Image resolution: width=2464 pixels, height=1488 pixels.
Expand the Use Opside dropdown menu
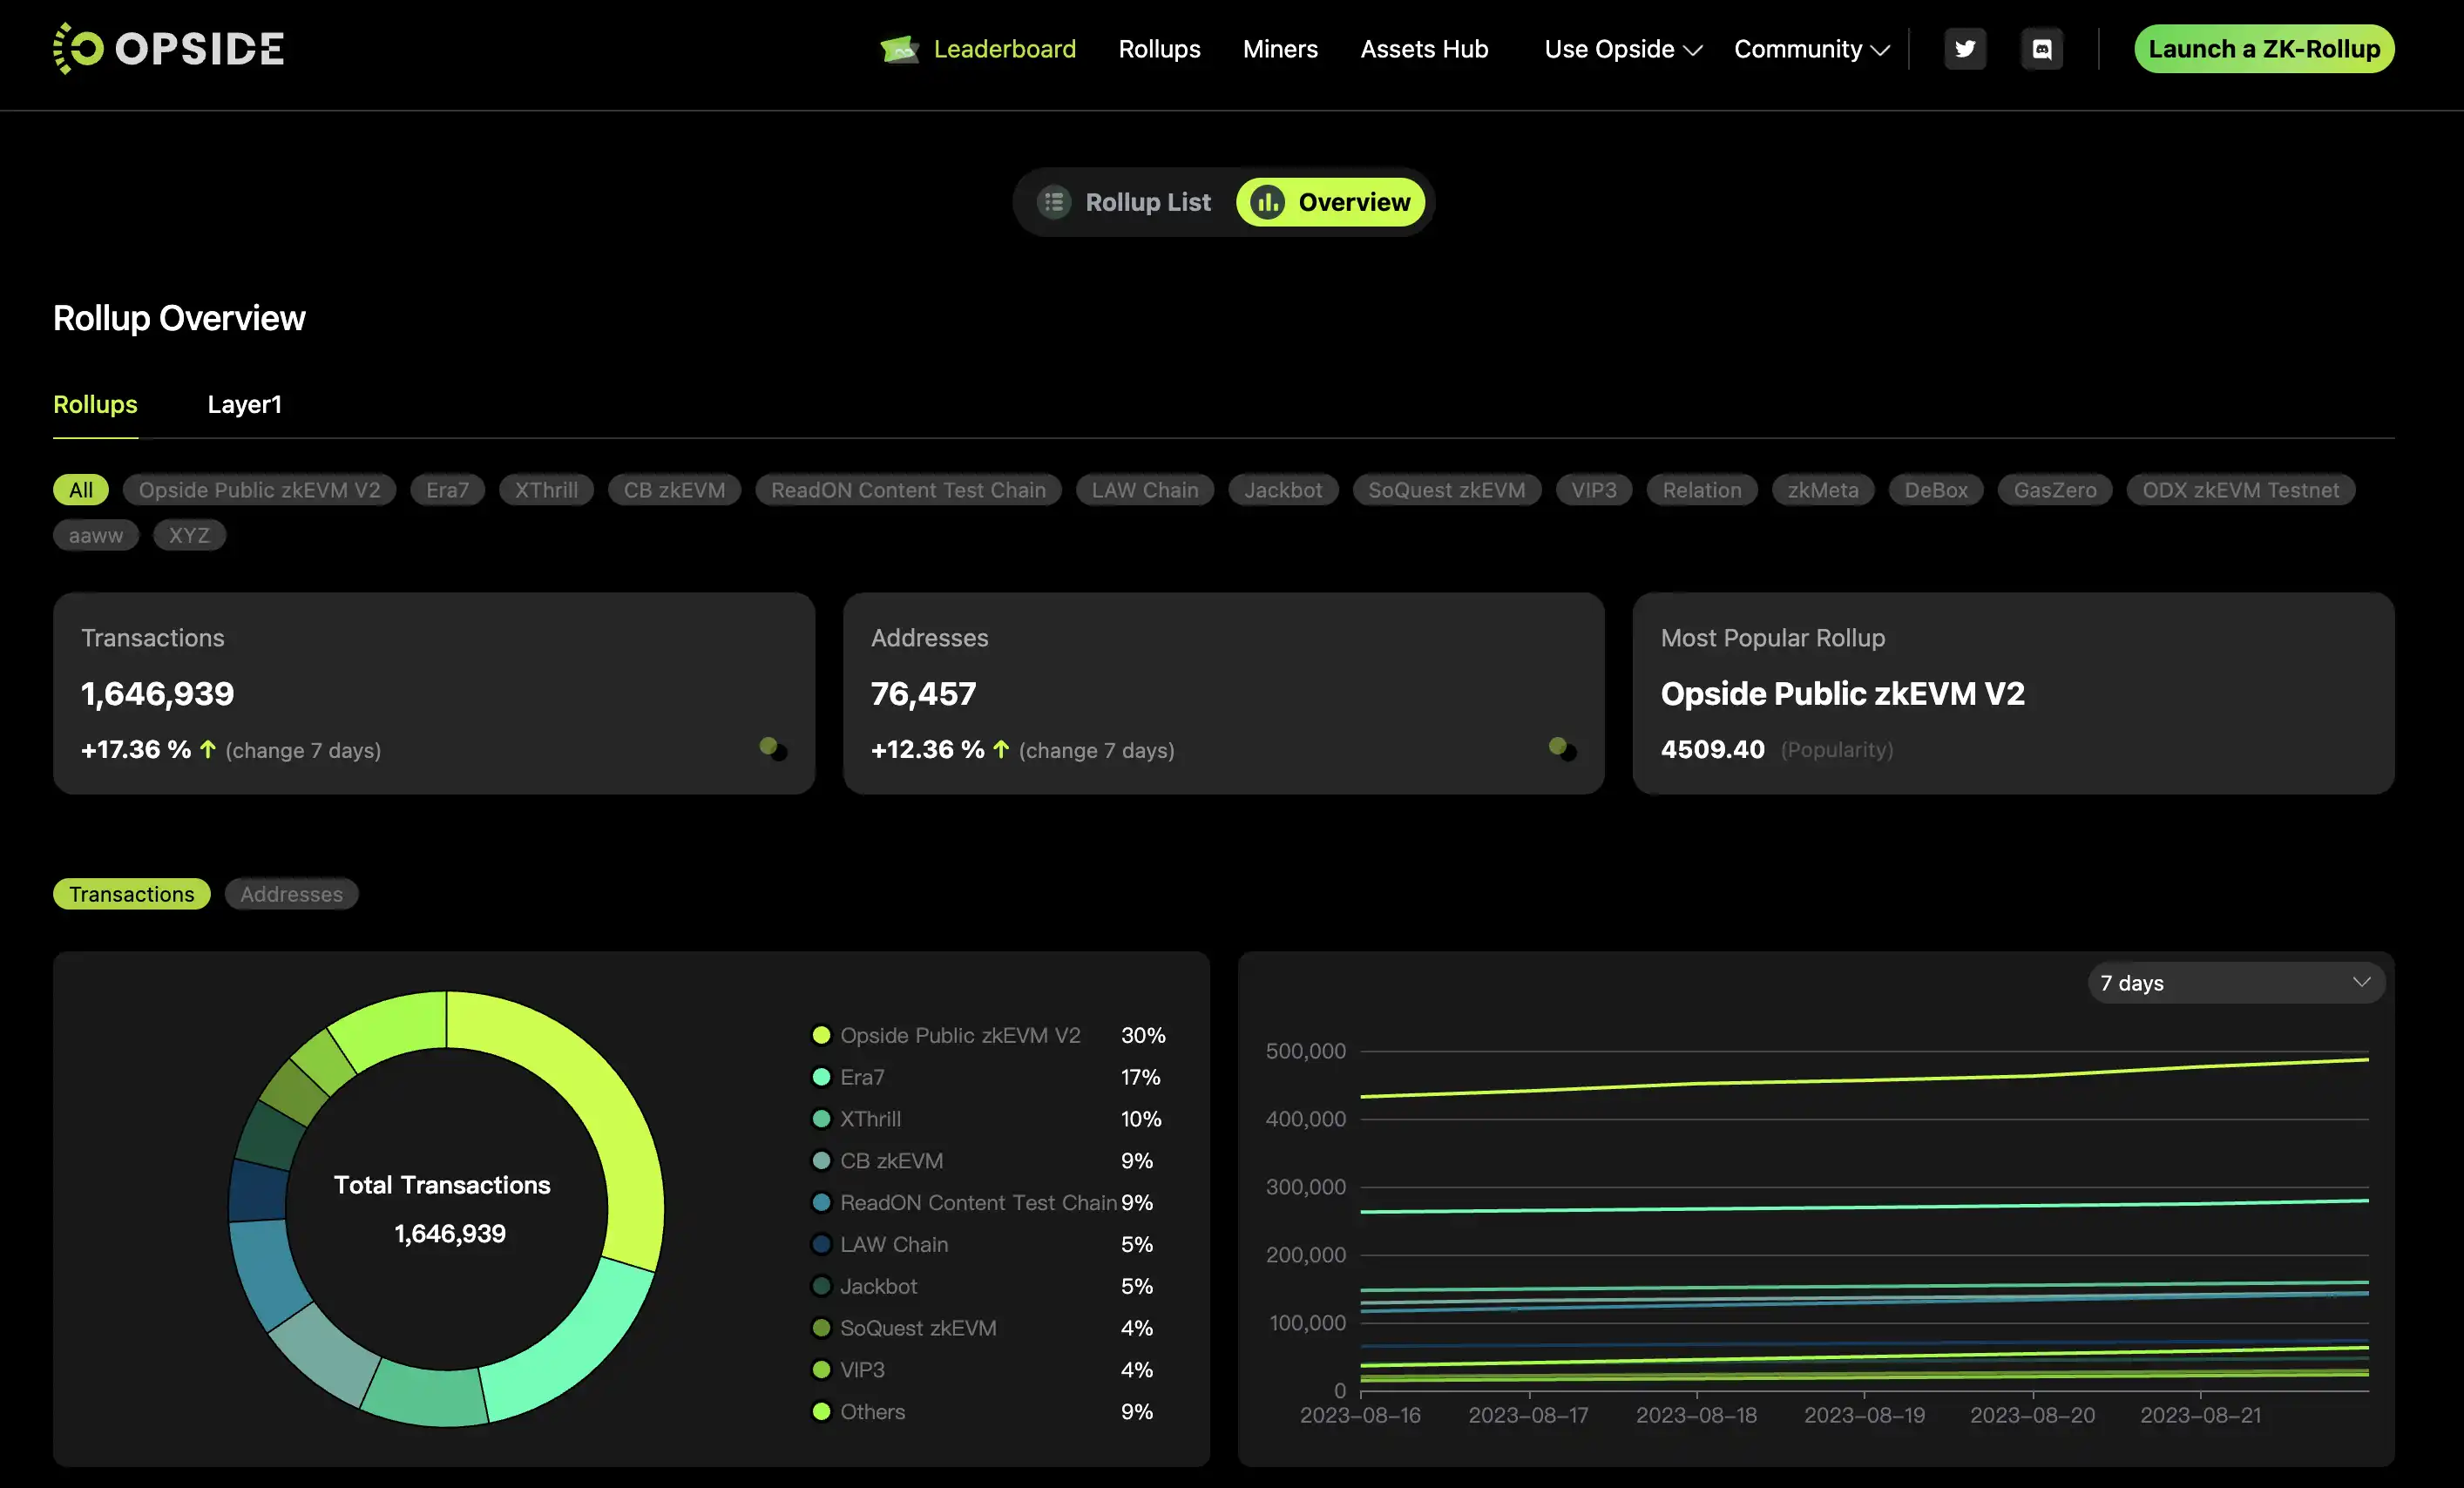point(1621,48)
